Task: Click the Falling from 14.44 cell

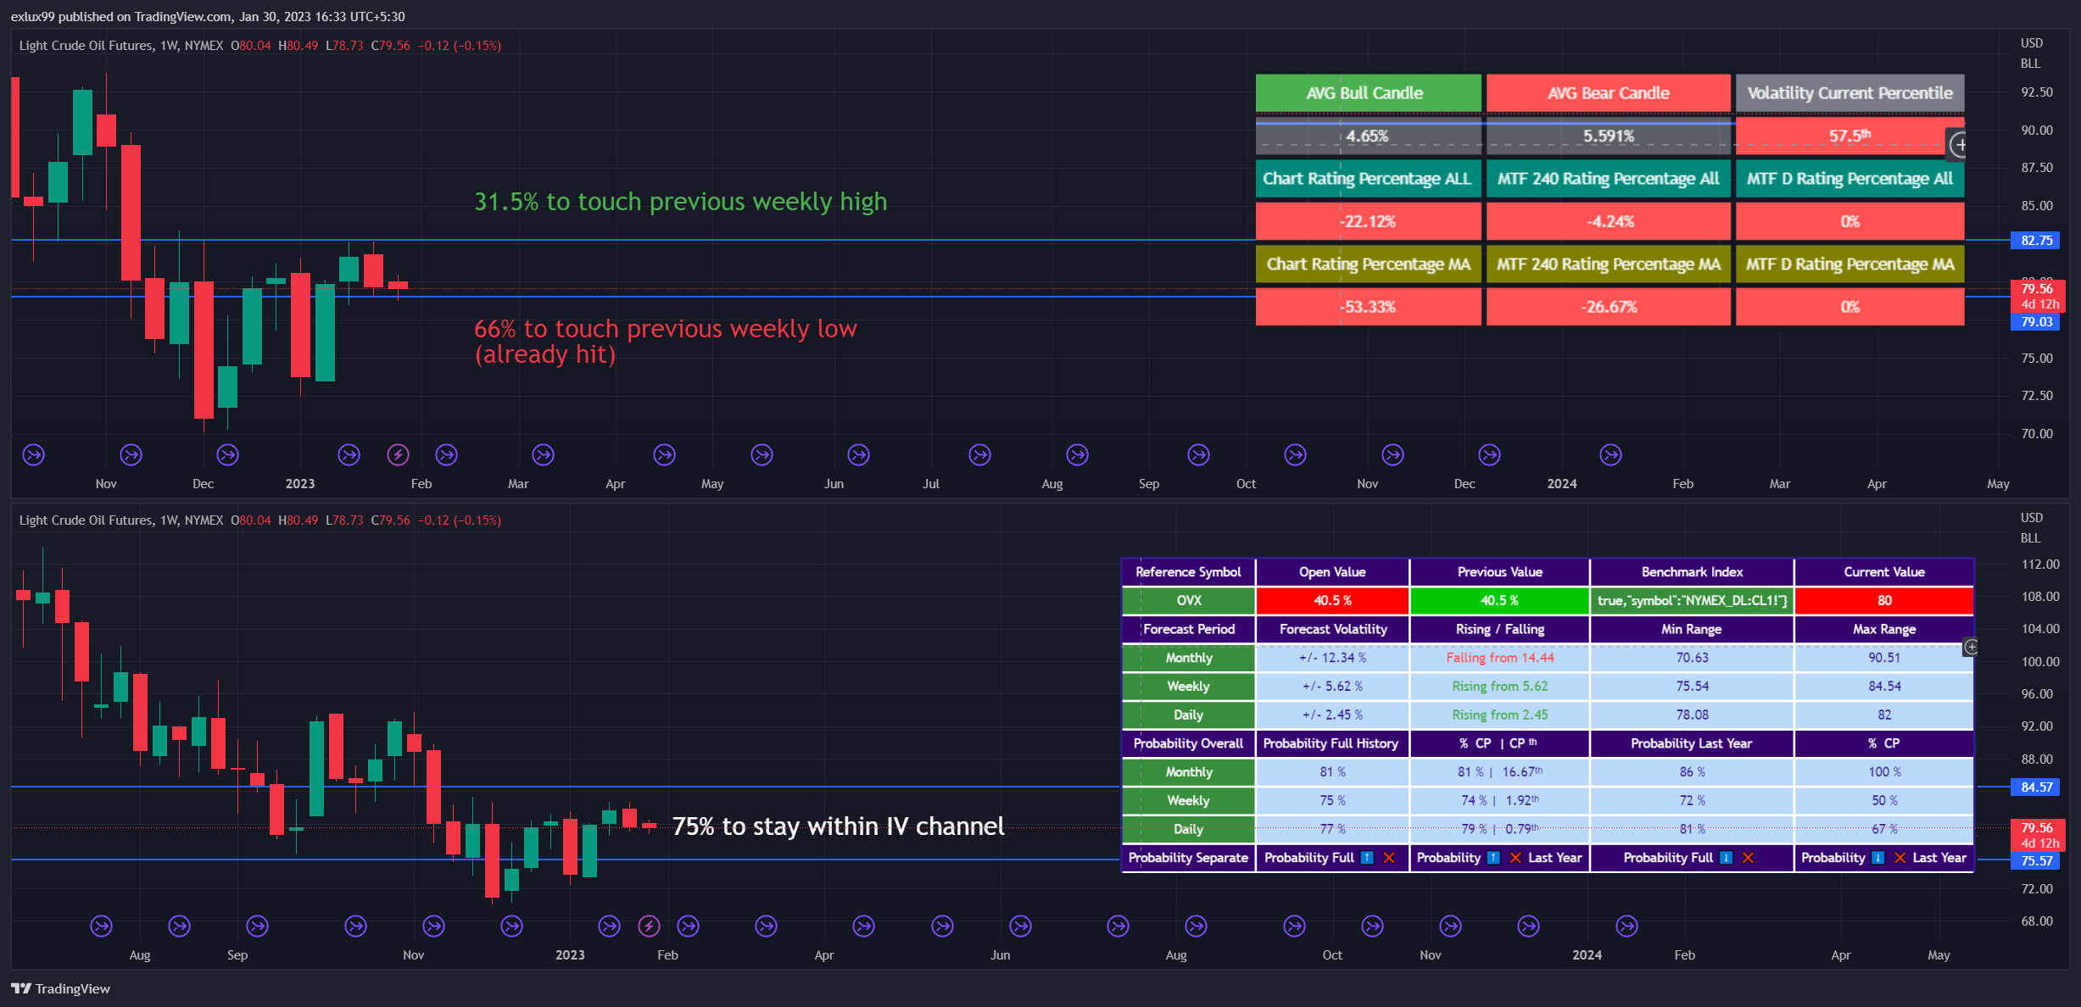Action: pyautogui.click(x=1499, y=658)
